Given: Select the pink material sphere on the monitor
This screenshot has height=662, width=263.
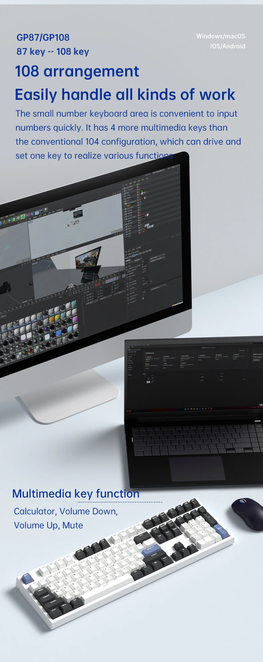Looking at the screenshot, I should coord(75,319).
